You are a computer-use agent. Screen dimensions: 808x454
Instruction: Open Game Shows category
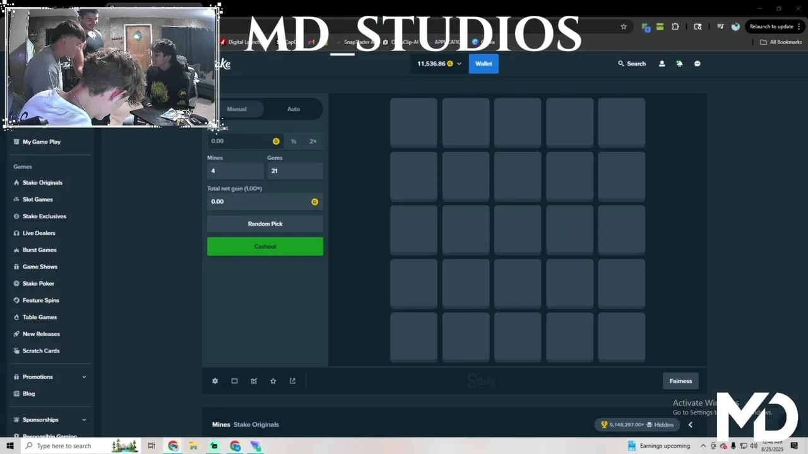tap(40, 267)
